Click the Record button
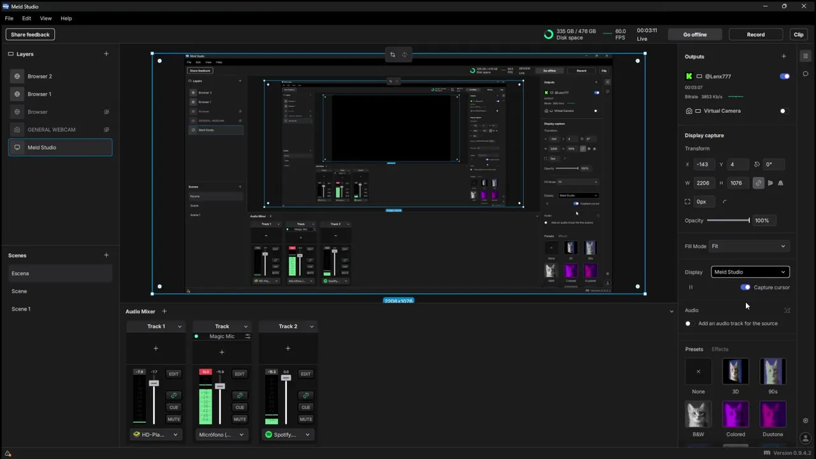This screenshot has width=816, height=459. [756, 34]
